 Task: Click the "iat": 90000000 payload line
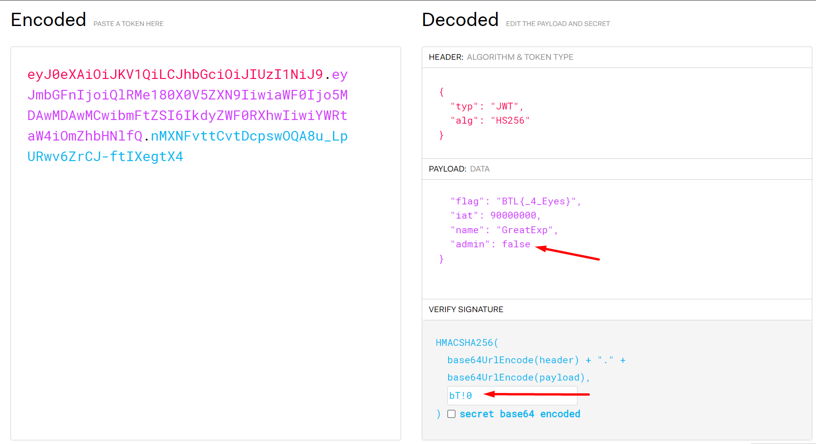[x=496, y=216]
